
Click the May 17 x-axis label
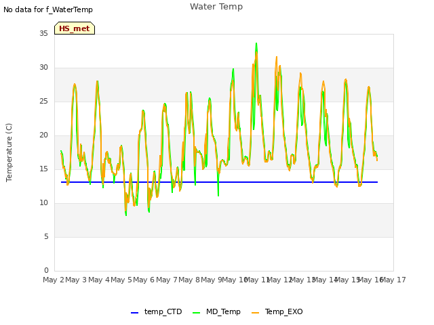pyautogui.click(x=393, y=280)
